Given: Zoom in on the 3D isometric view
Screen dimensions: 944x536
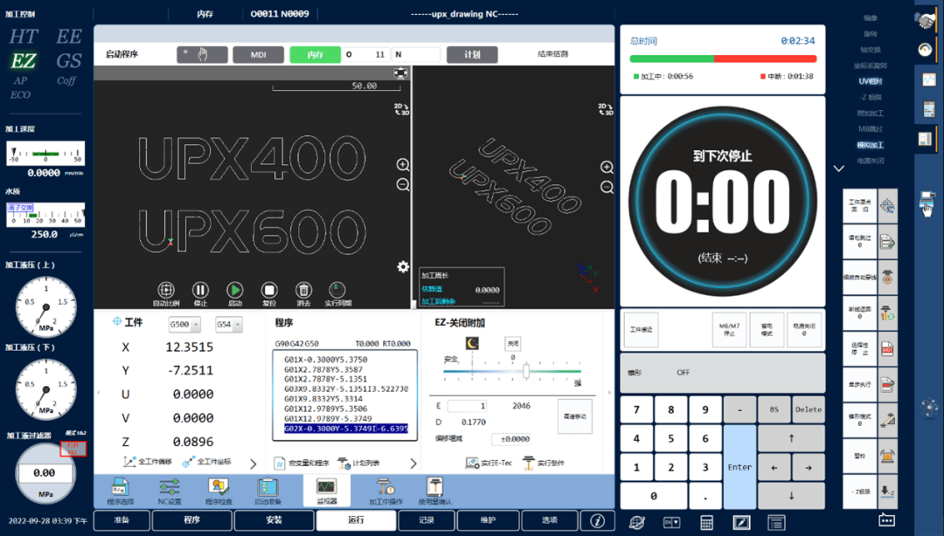Looking at the screenshot, I should pyautogui.click(x=607, y=168).
